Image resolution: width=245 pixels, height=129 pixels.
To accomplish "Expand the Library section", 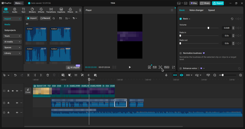I will click(x=12, y=53).
